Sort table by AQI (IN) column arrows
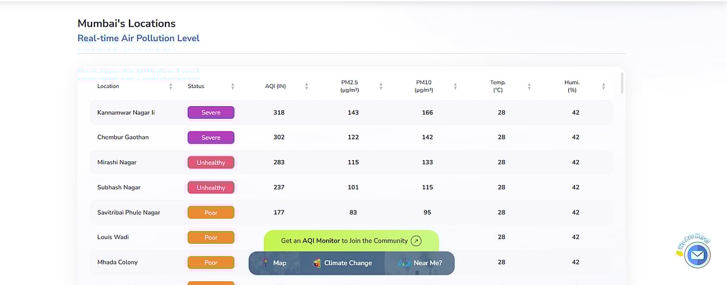The height and width of the screenshot is (285, 727). pyautogui.click(x=307, y=86)
